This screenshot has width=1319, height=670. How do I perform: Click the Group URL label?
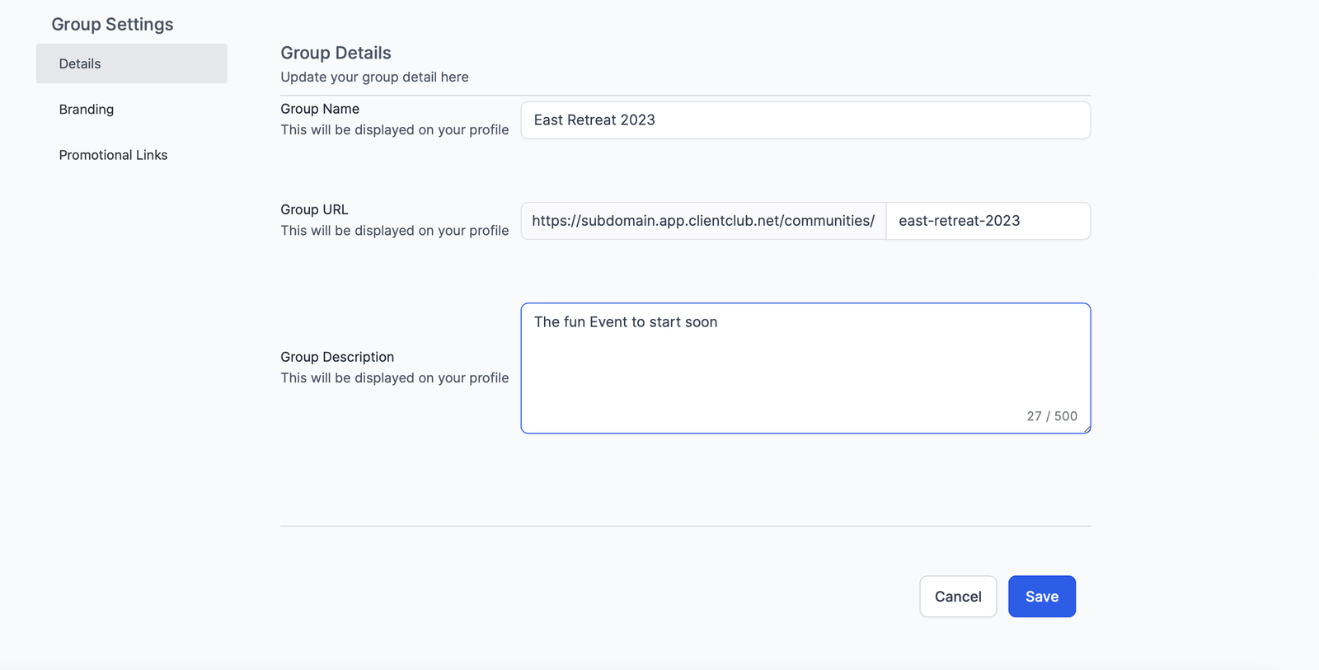tap(314, 209)
